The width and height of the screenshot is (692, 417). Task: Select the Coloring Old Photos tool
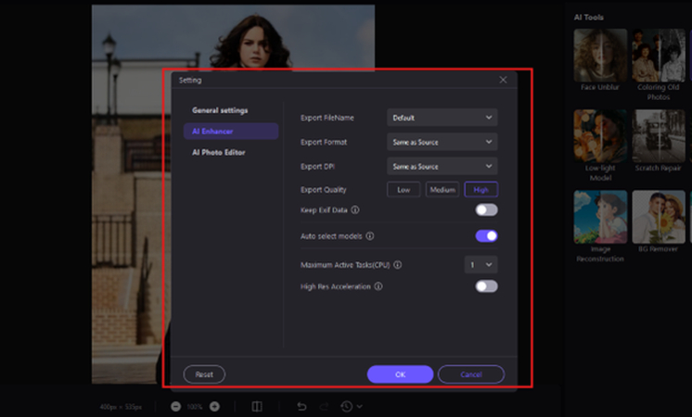coord(659,56)
